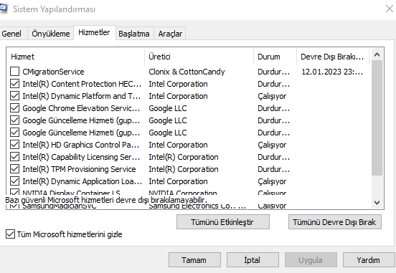Go to the Başlatma tab

[134, 34]
